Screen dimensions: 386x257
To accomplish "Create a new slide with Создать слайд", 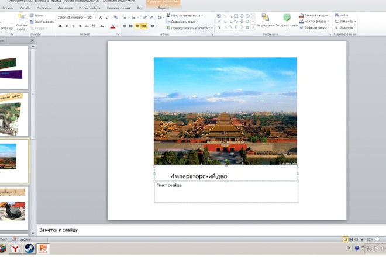I will coord(22,23).
